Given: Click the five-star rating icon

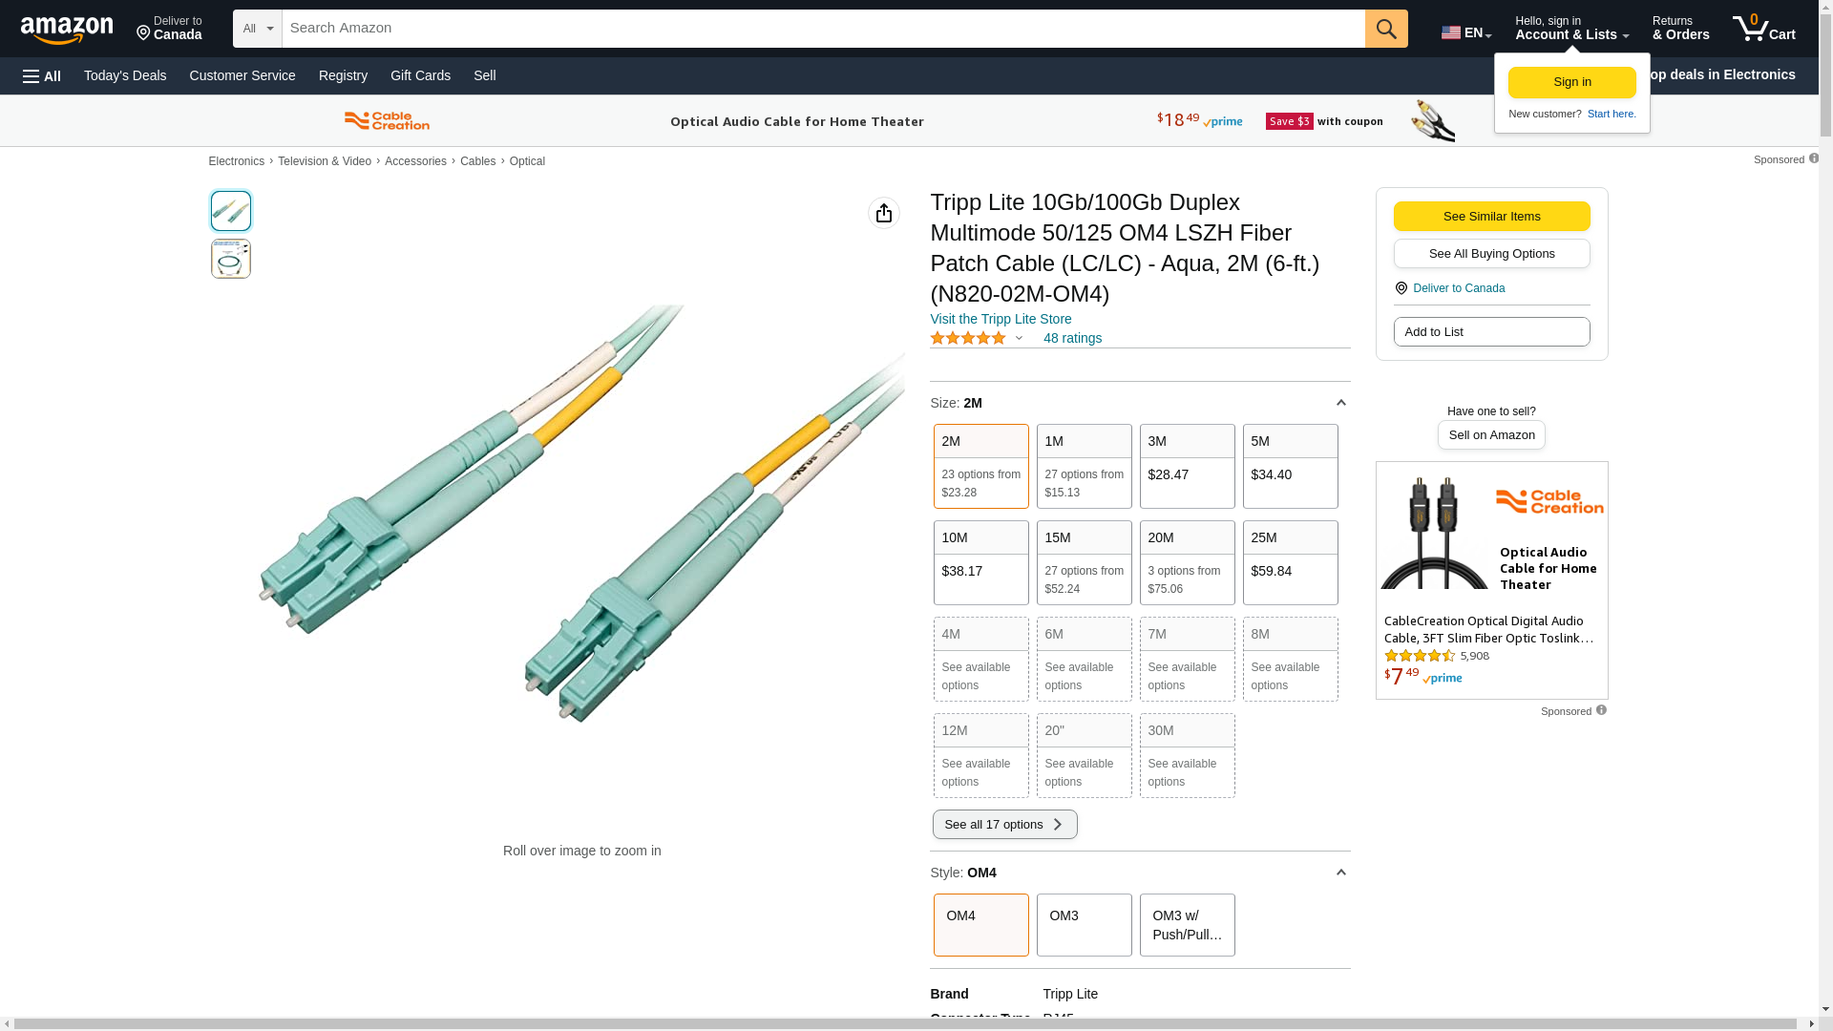Looking at the screenshot, I should [968, 338].
